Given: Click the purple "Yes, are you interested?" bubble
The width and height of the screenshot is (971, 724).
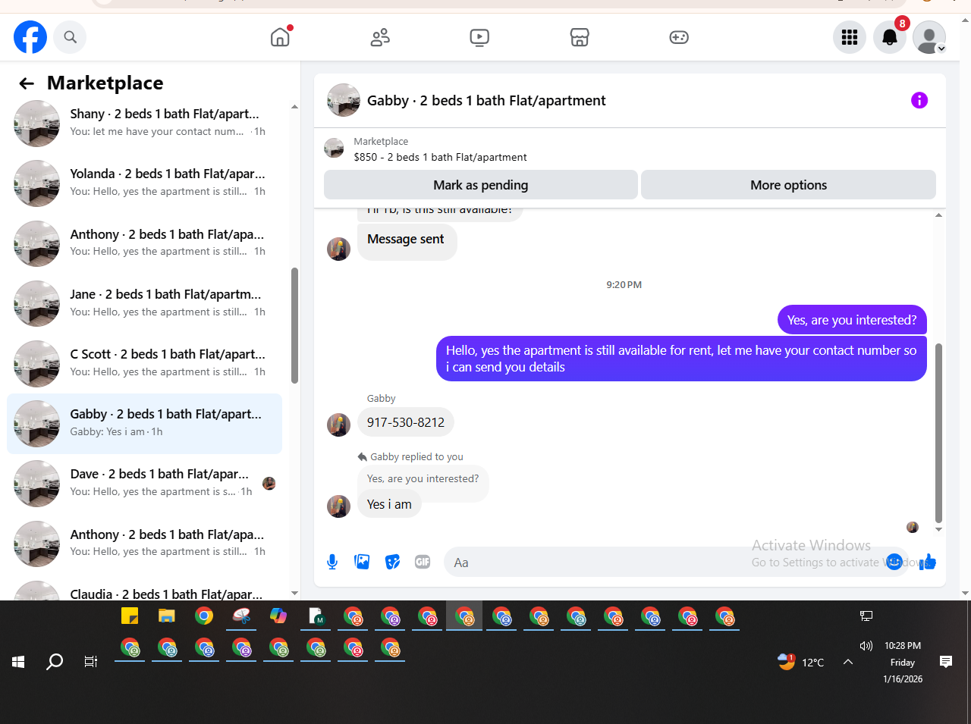Looking at the screenshot, I should [852, 320].
